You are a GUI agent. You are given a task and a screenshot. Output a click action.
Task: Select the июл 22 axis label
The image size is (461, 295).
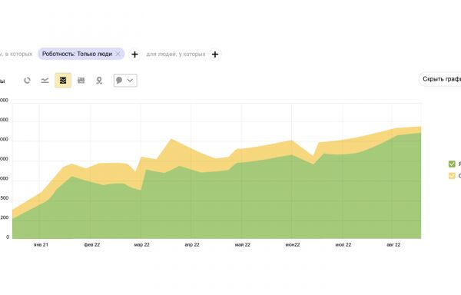click(x=343, y=244)
